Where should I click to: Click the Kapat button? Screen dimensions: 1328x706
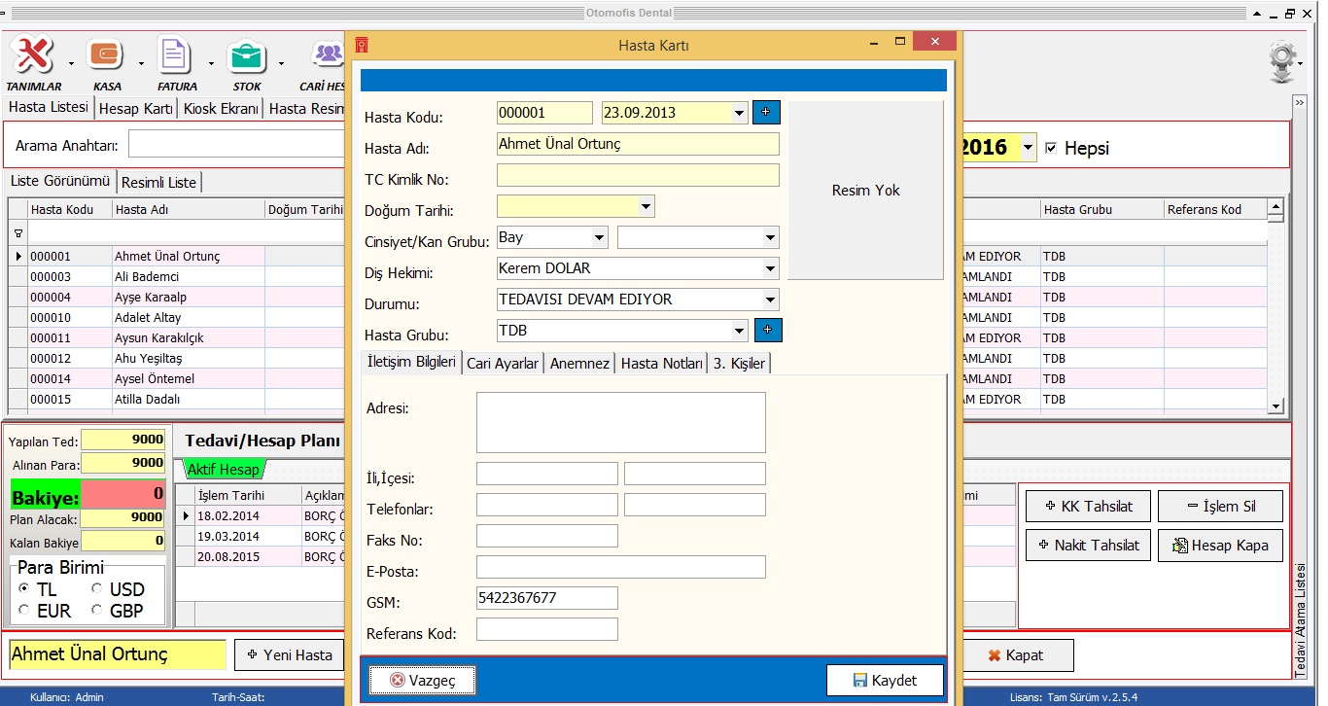[1017, 655]
